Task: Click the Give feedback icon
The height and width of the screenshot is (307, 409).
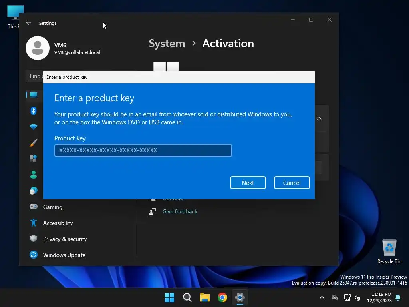Action: 153,211
